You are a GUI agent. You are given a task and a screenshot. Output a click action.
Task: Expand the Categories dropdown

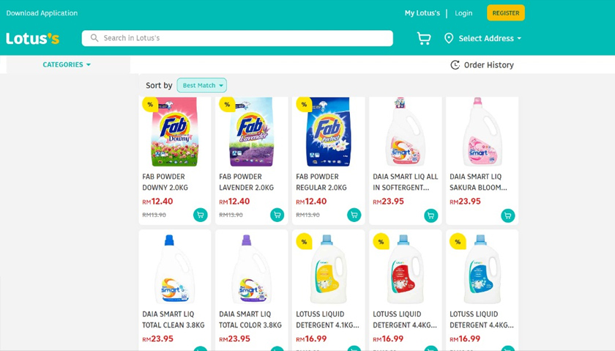click(67, 64)
